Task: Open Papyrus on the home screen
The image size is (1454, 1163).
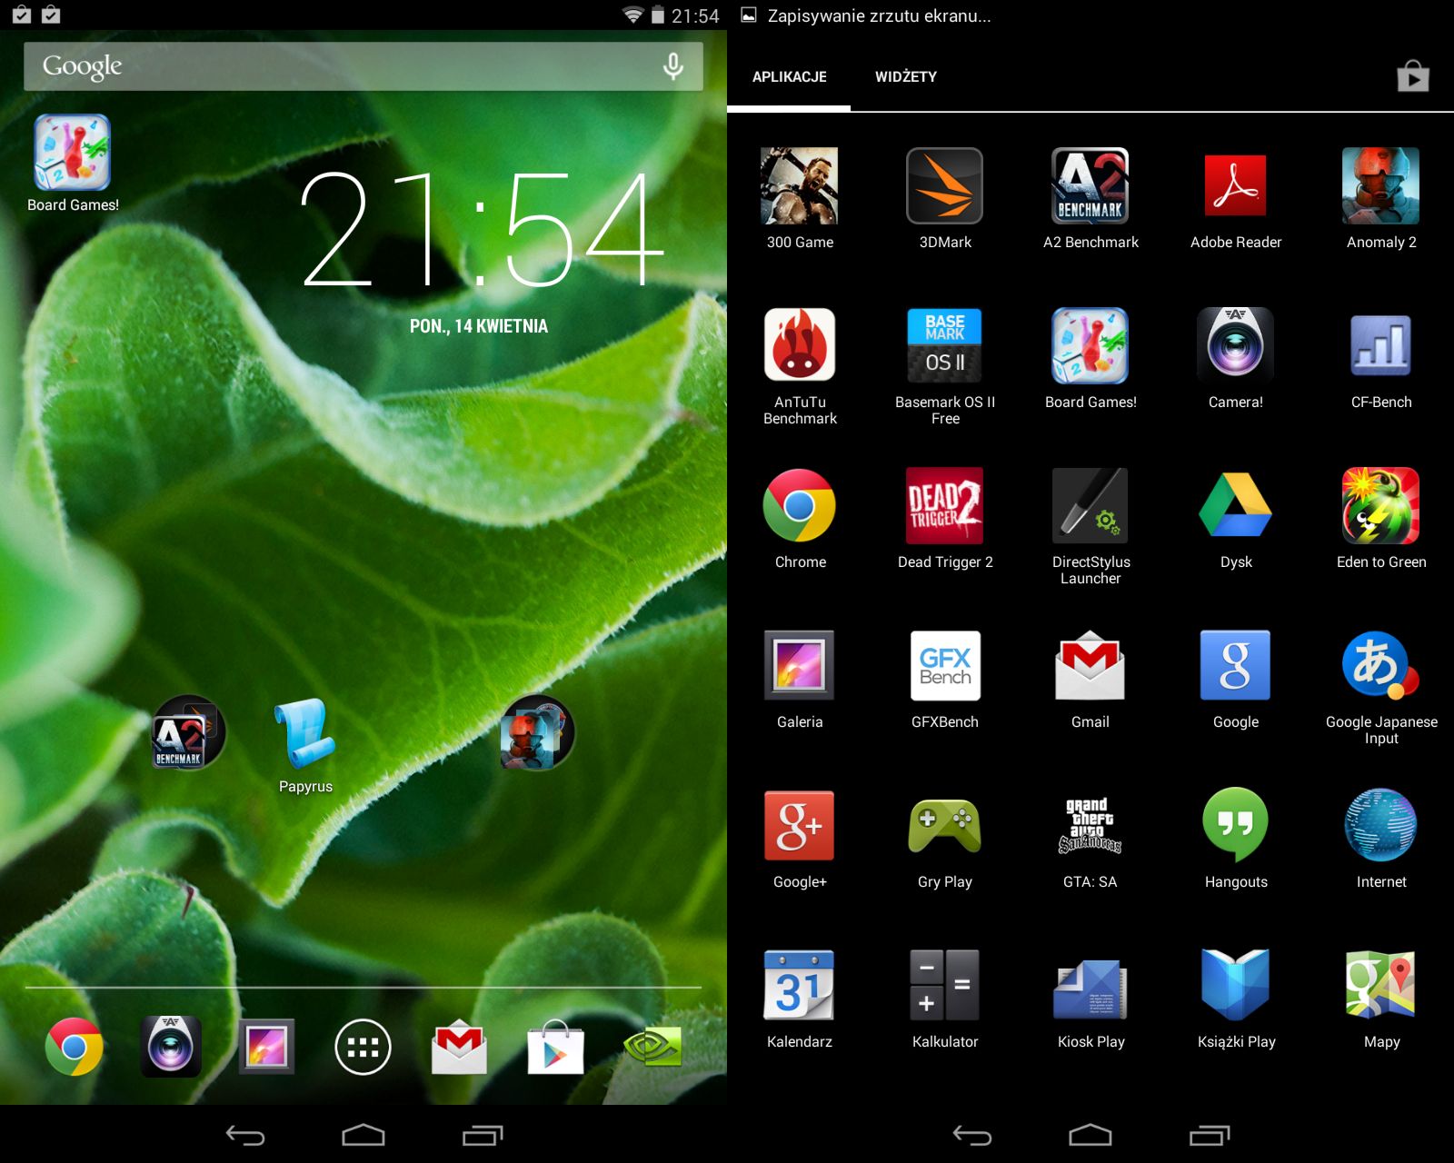Action: 305,732
